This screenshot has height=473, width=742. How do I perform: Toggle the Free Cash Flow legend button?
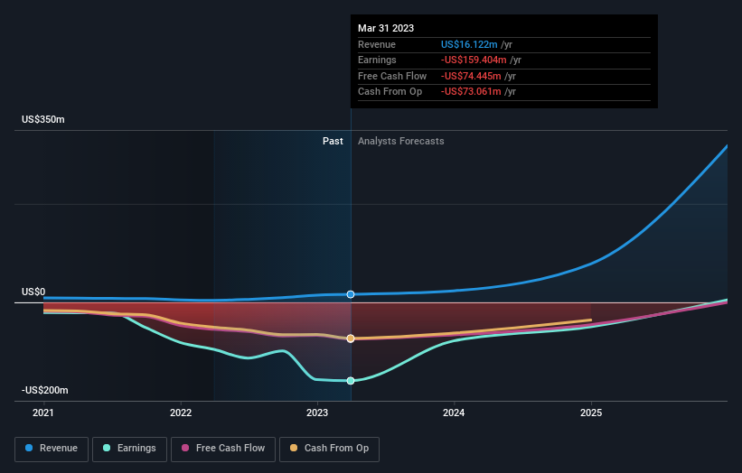tap(223, 449)
